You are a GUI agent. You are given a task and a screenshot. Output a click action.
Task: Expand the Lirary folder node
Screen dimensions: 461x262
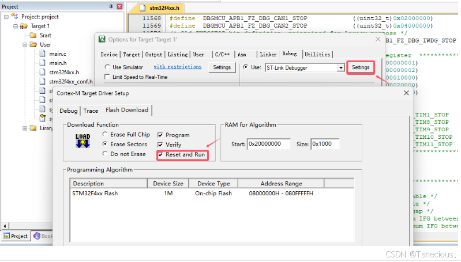pos(25,128)
